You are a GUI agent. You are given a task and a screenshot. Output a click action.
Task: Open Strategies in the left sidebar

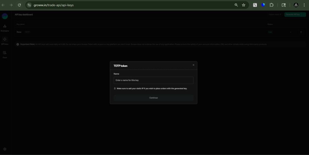5,27
